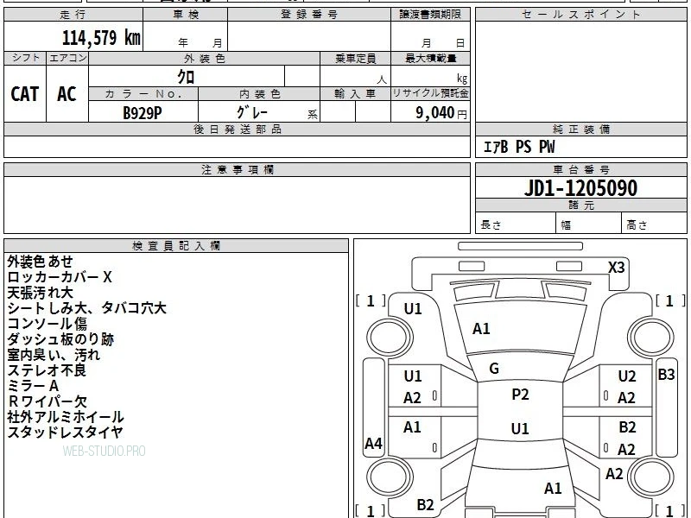Click the 長さ length label
The image size is (691, 518).
click(x=491, y=224)
